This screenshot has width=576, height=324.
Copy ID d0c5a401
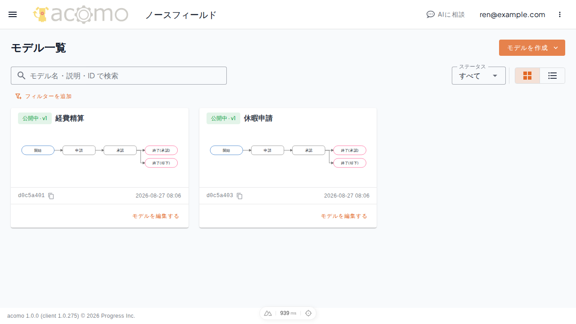pos(51,196)
